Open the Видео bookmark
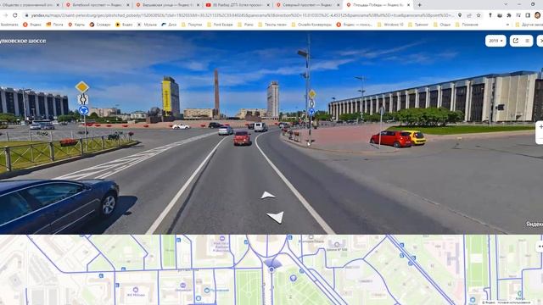Screen dimensions: 543x305 click(124, 25)
